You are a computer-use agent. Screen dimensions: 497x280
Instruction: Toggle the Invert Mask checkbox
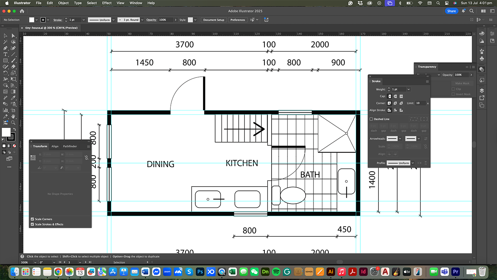[x=453, y=94]
